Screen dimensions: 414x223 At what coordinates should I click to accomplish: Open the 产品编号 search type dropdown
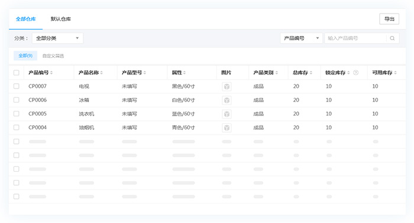(x=301, y=38)
